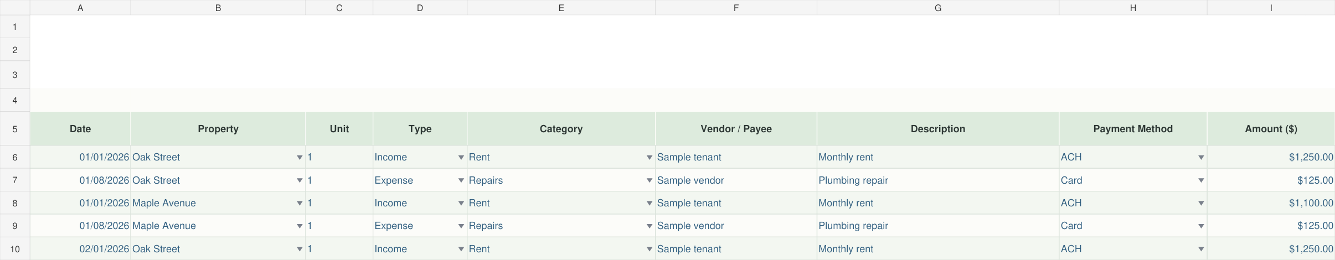Select column B header
The height and width of the screenshot is (260, 1335).
(218, 8)
